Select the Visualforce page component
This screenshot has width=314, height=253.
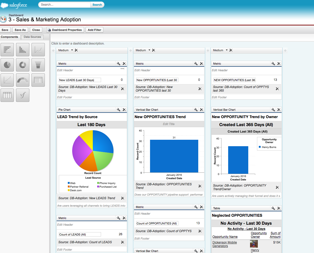[23, 95]
